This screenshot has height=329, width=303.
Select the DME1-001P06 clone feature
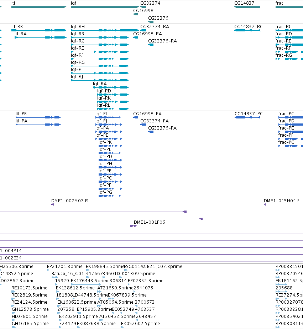click(x=133, y=226)
